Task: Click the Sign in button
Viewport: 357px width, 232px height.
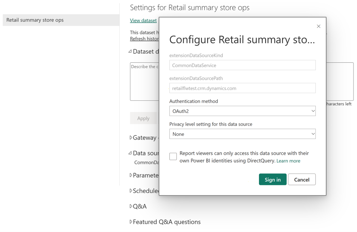Action: (272, 179)
